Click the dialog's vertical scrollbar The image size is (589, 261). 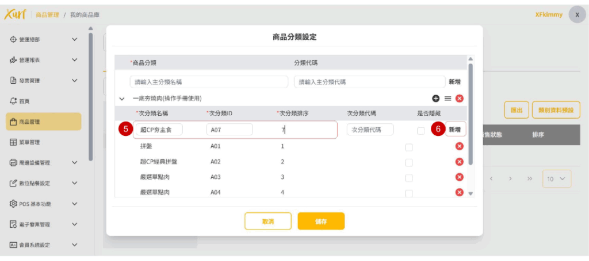tap(471, 115)
